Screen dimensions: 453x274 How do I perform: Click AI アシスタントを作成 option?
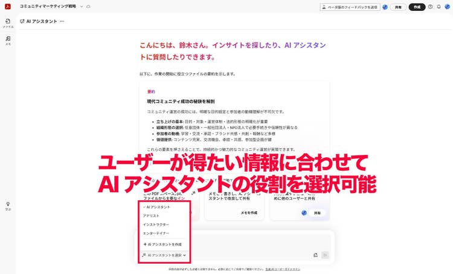(x=162, y=244)
